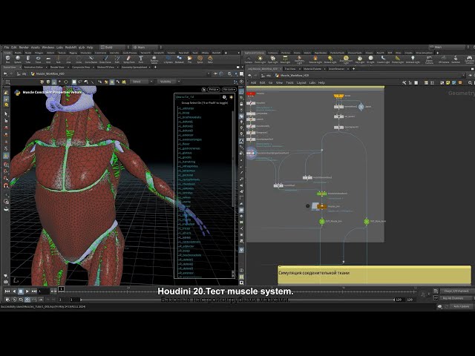The height and width of the screenshot is (356, 475).
Task: Click the OUT_Bone_Anim green output node
Action: pyautogui.click(x=367, y=222)
